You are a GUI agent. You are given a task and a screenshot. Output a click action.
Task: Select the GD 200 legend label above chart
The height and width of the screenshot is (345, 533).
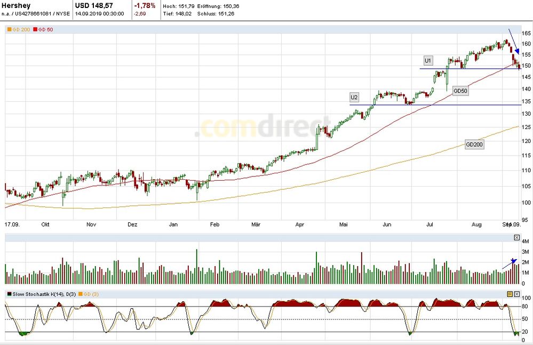(21, 29)
